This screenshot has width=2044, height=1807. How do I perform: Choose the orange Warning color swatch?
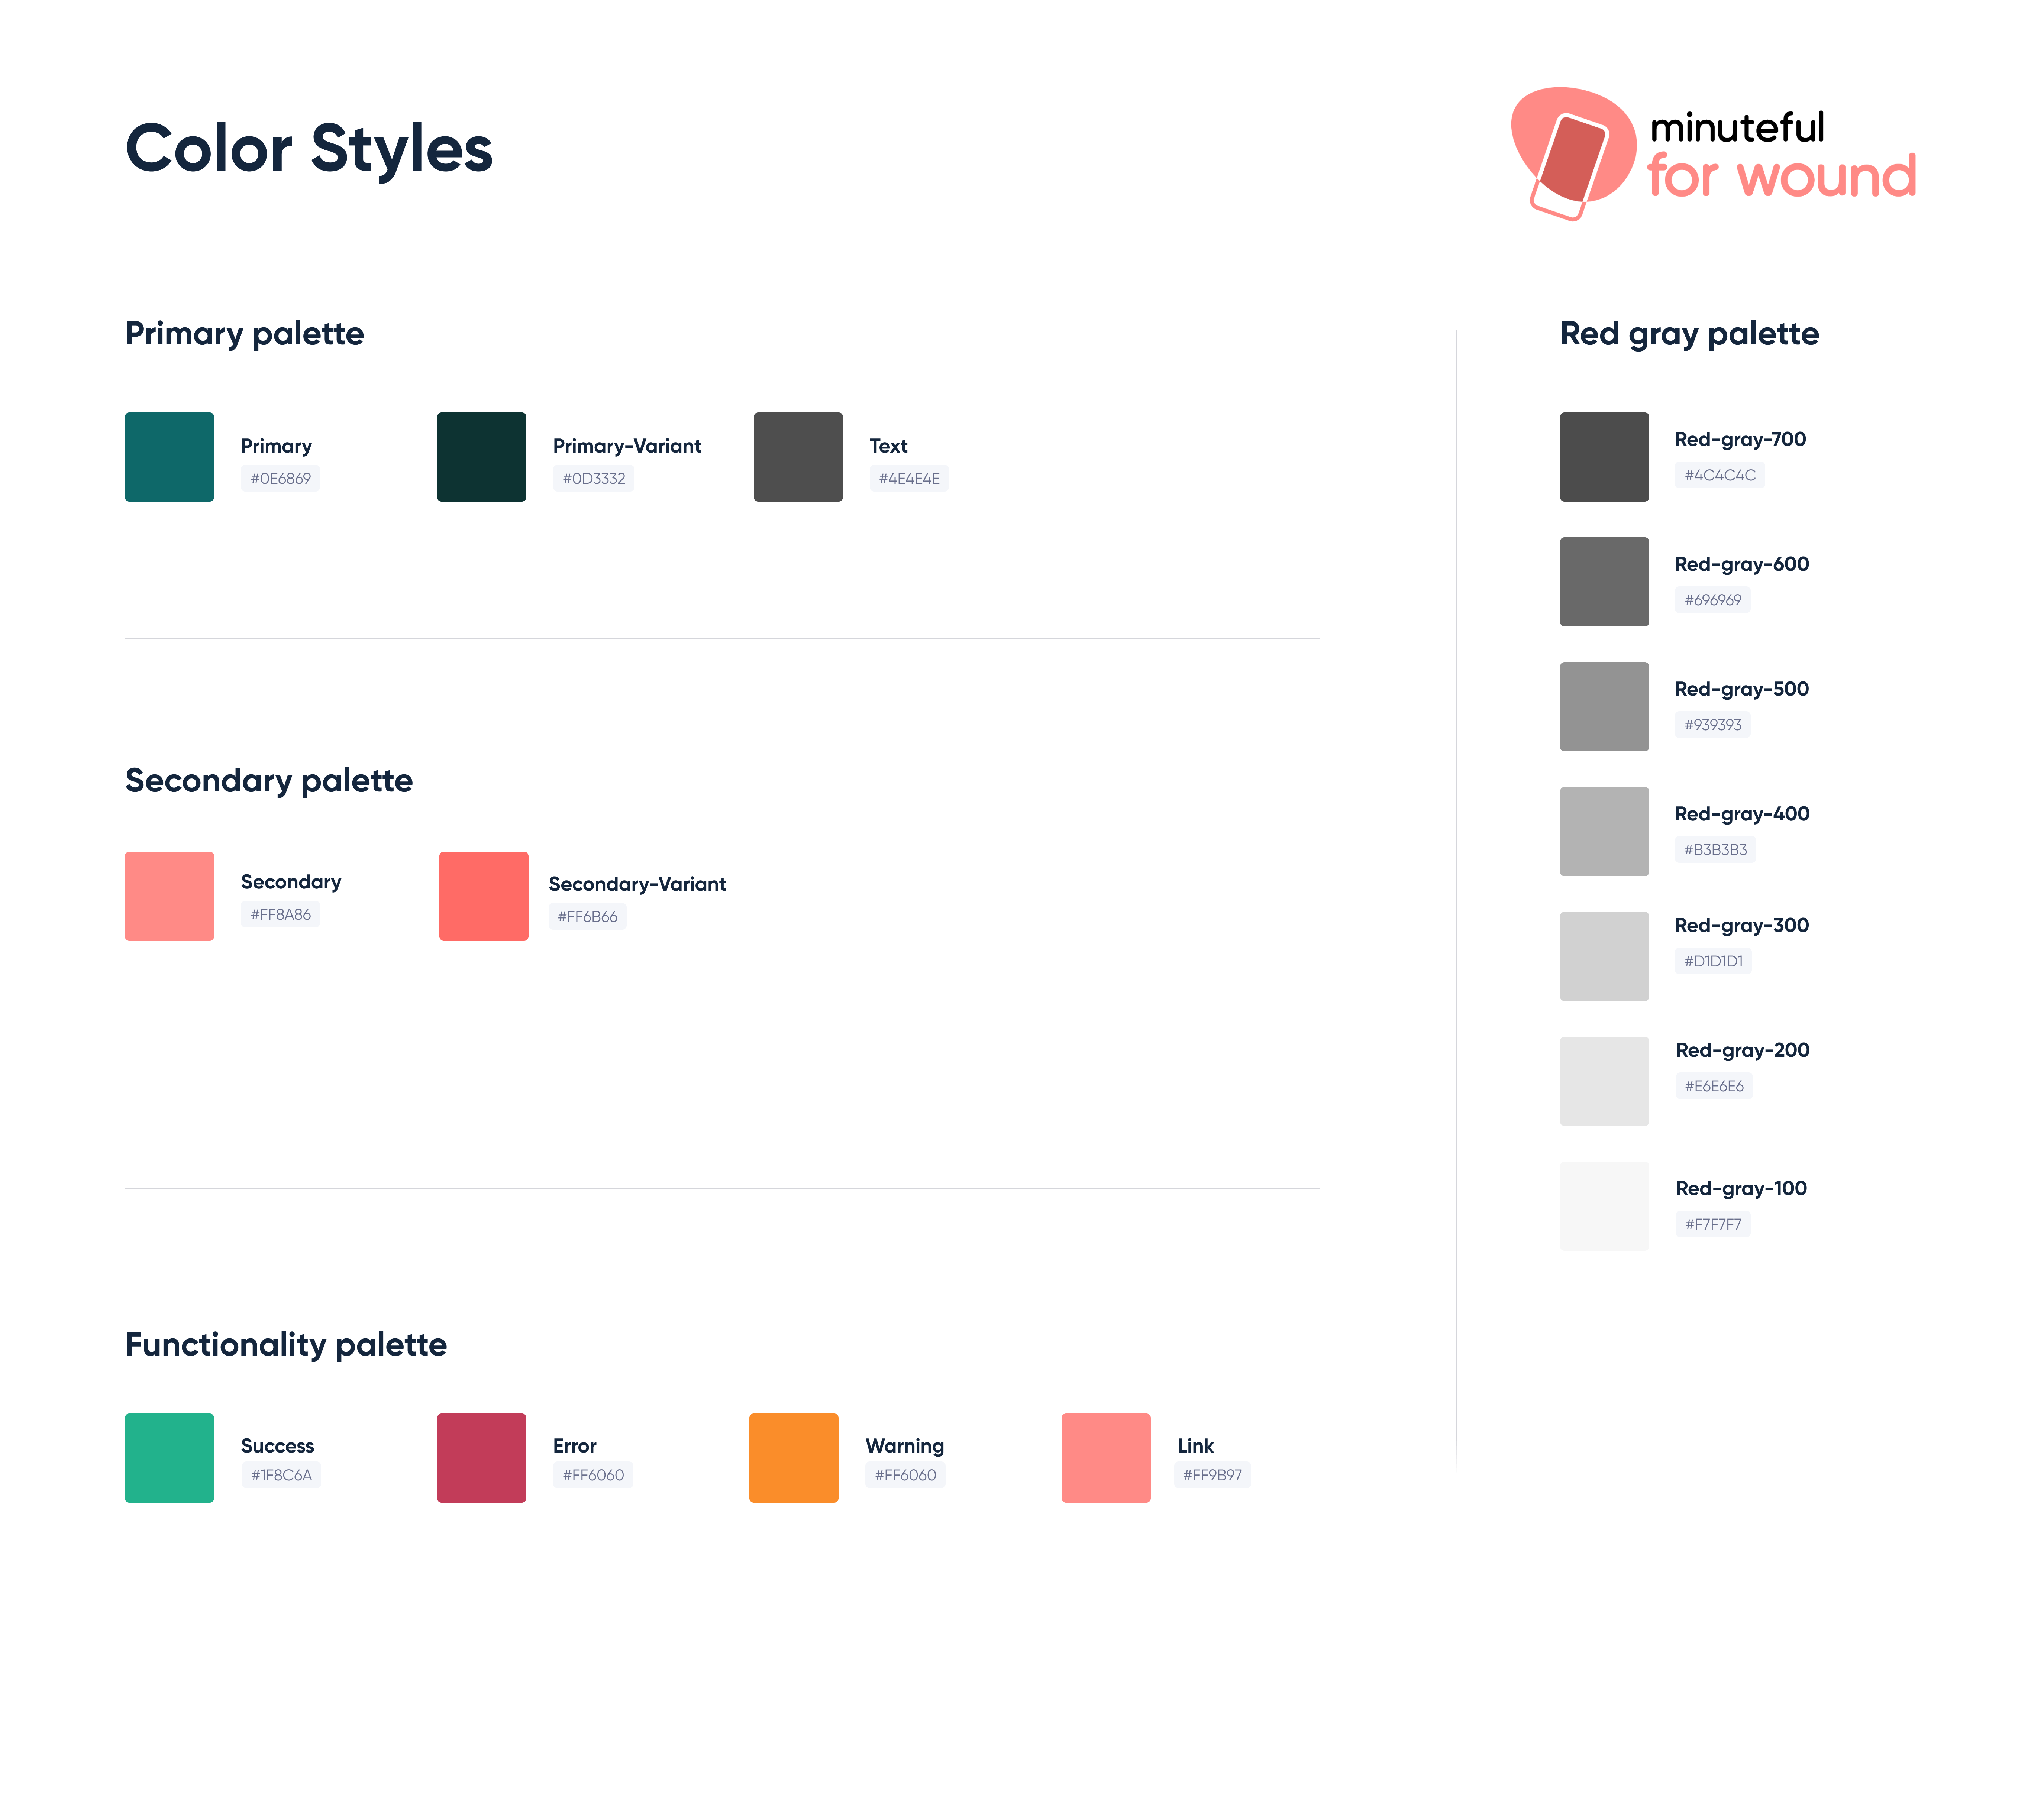pyautogui.click(x=793, y=1457)
